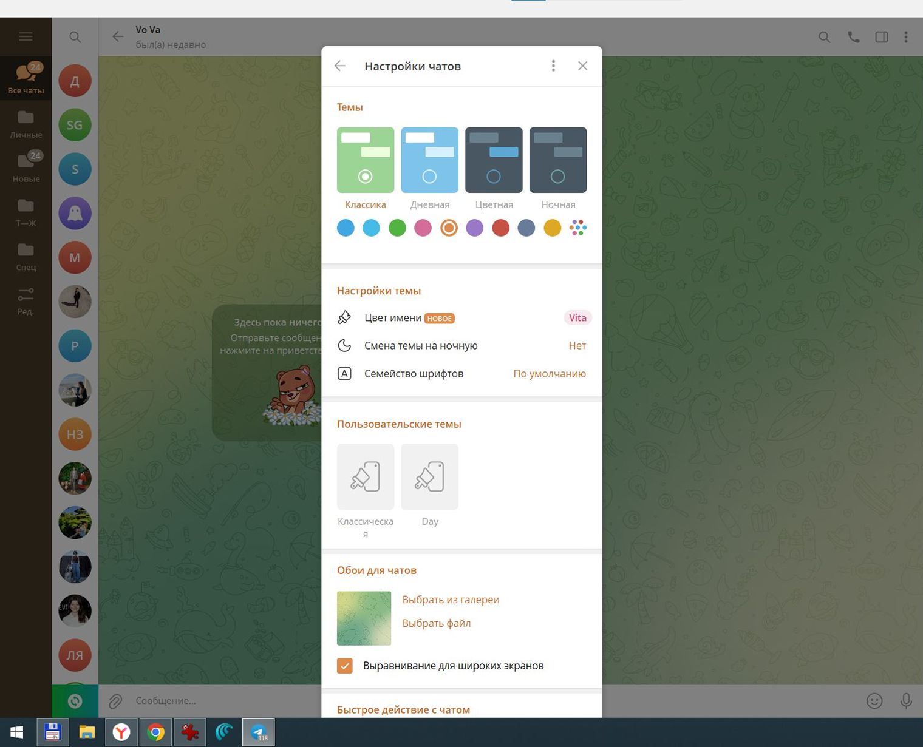The width and height of the screenshot is (923, 747).
Task: Click the microphone voice message icon
Action: (x=906, y=701)
